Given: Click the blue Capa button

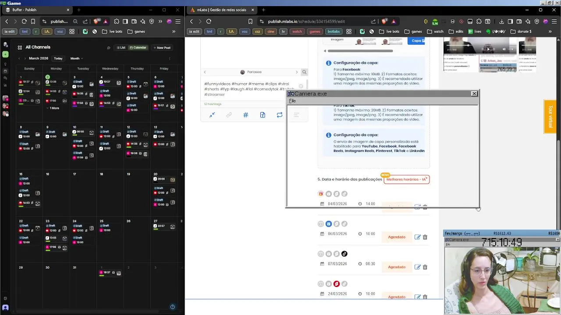Looking at the screenshot, I should [x=416, y=41].
